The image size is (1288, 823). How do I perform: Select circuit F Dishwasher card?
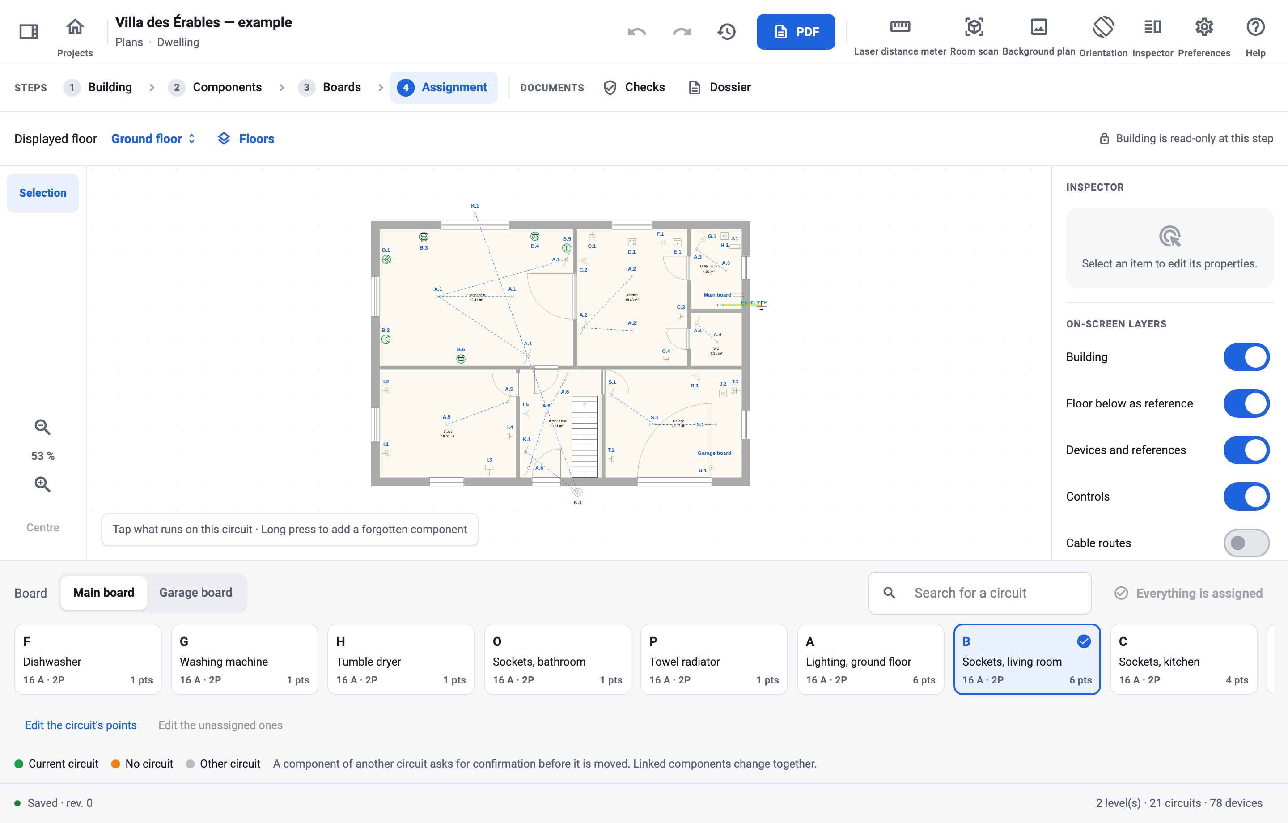88,659
